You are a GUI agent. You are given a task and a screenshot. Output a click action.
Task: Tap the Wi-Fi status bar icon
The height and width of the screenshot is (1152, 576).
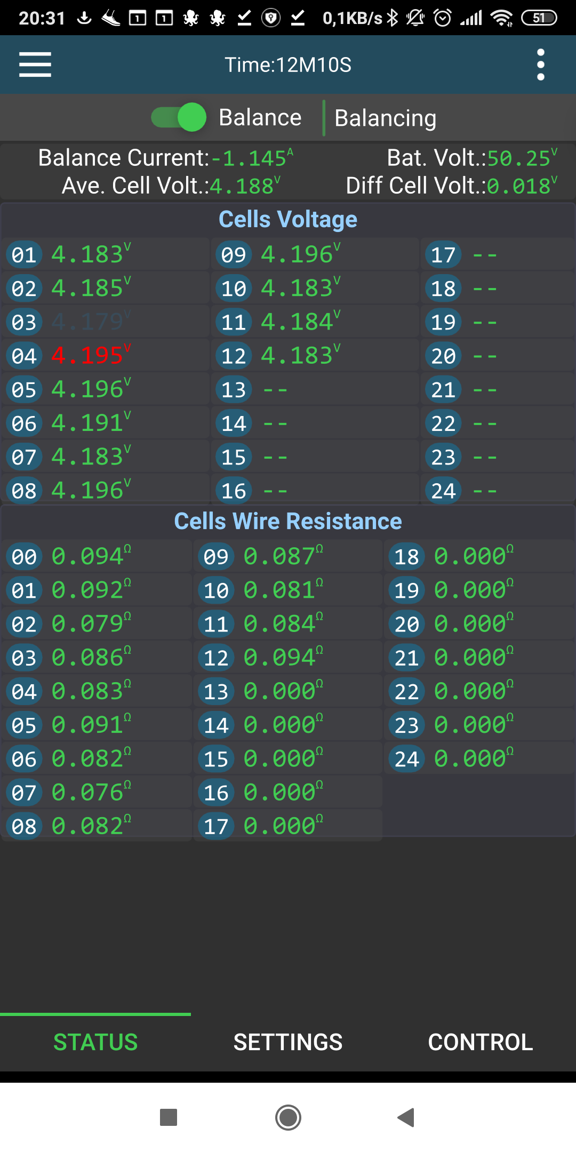click(502, 18)
